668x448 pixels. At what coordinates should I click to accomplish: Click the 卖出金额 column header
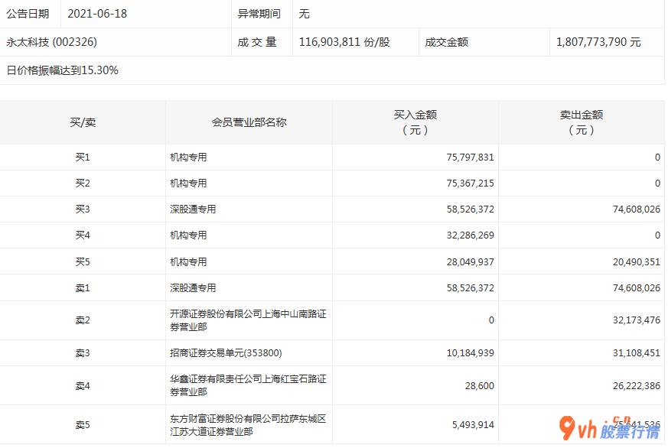(581, 122)
